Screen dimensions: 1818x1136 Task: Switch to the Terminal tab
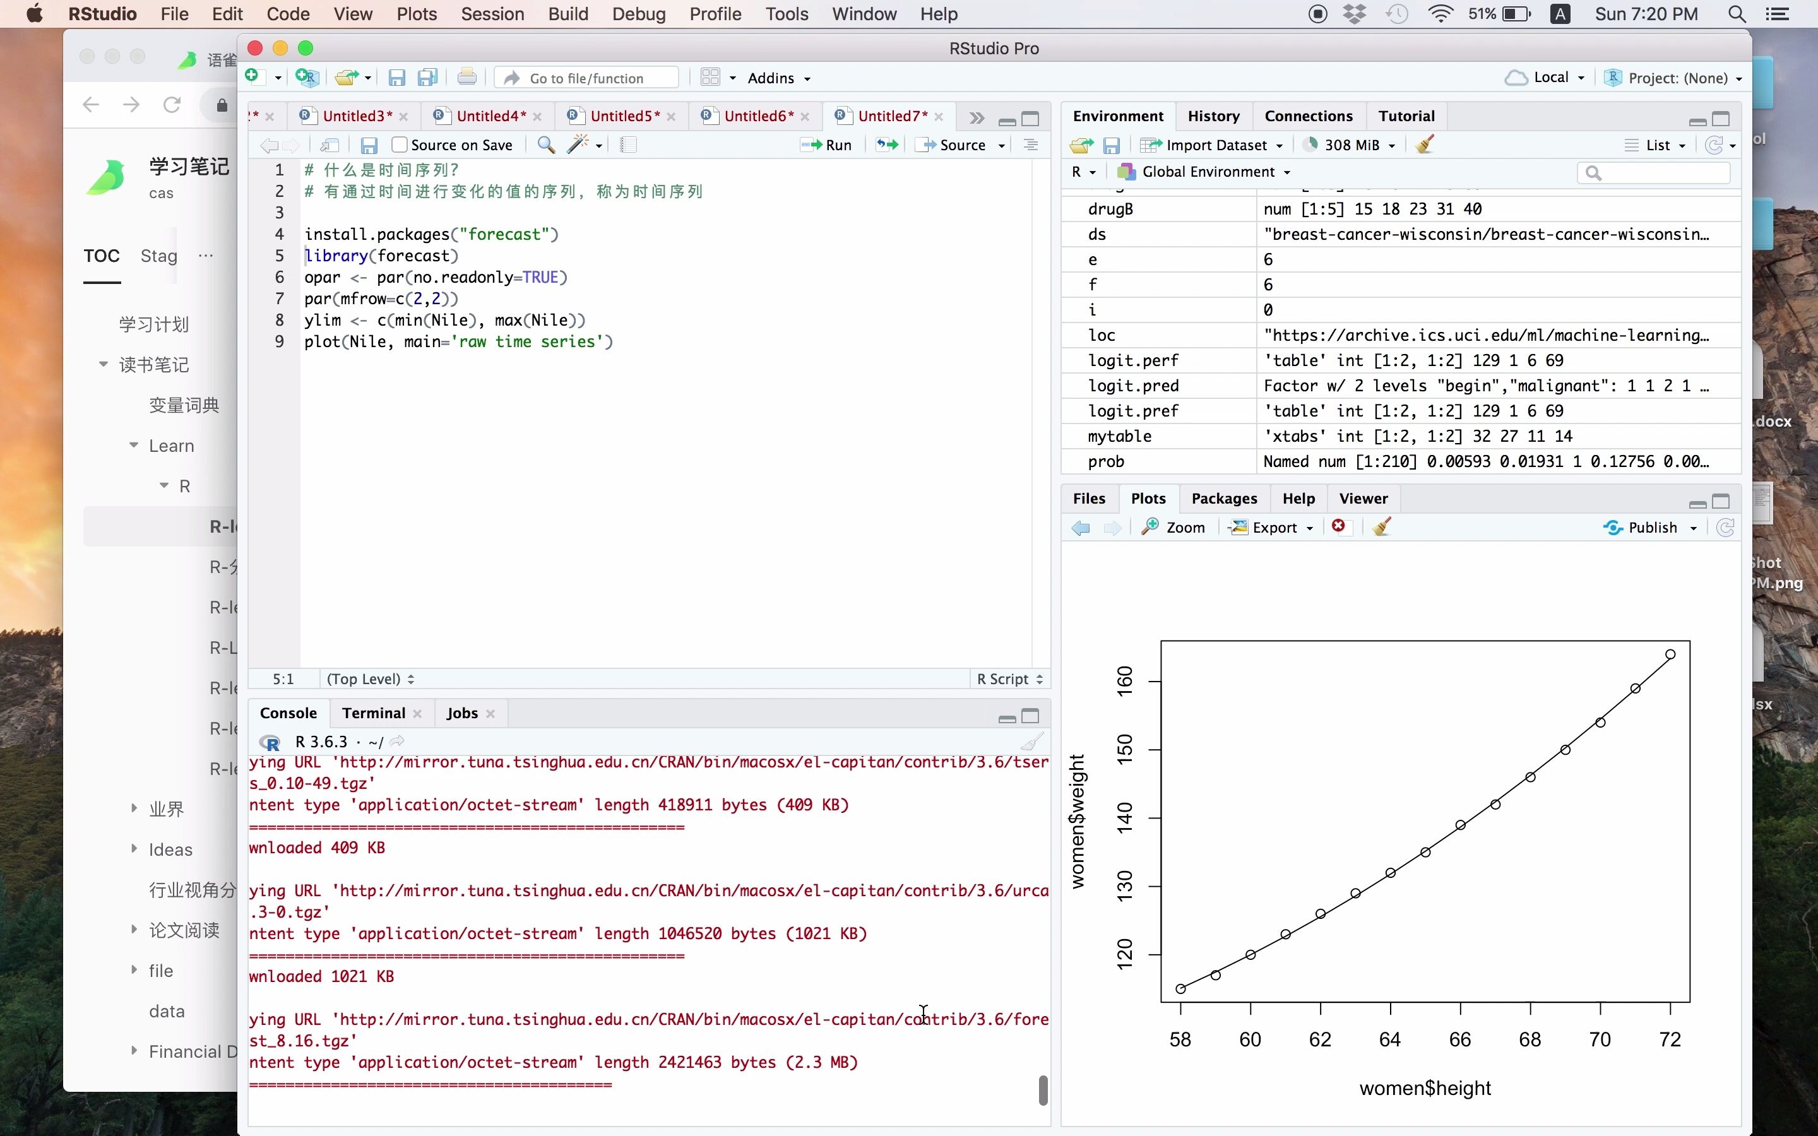[372, 712]
